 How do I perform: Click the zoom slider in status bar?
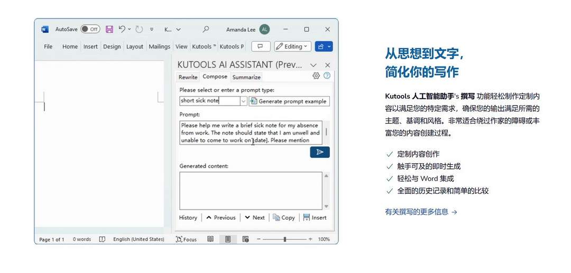pos(284,239)
